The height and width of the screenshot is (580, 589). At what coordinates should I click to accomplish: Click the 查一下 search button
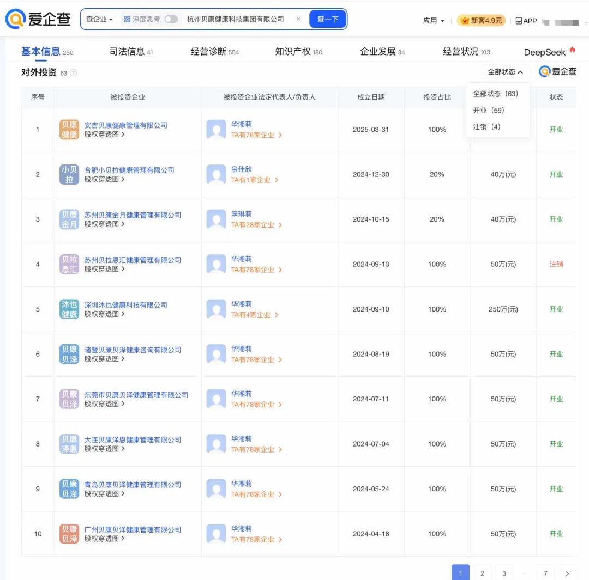(x=328, y=19)
